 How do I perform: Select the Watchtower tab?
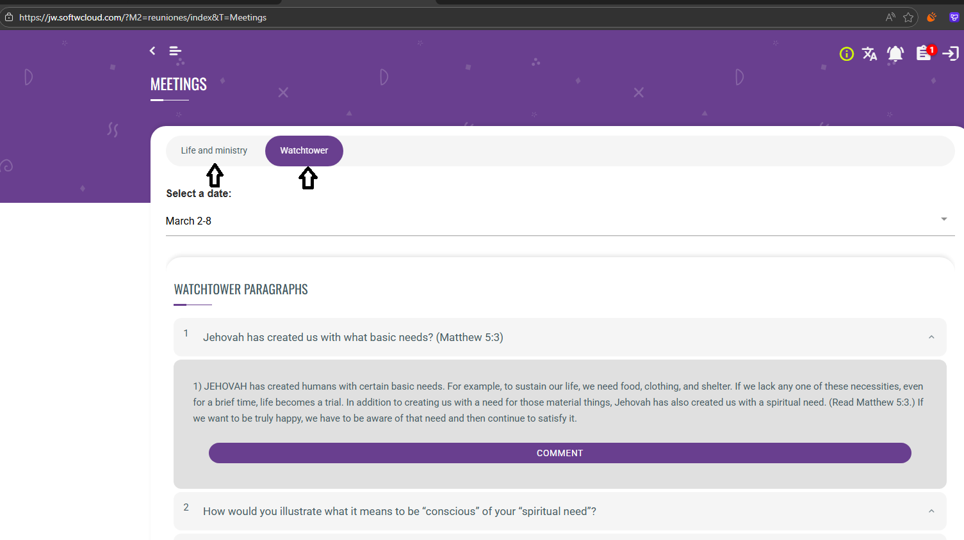tap(304, 150)
